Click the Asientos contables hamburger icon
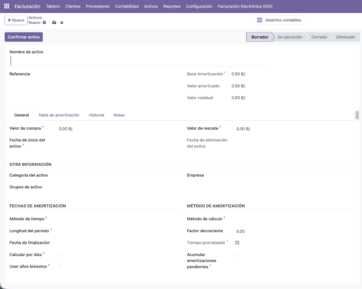 coord(259,20)
